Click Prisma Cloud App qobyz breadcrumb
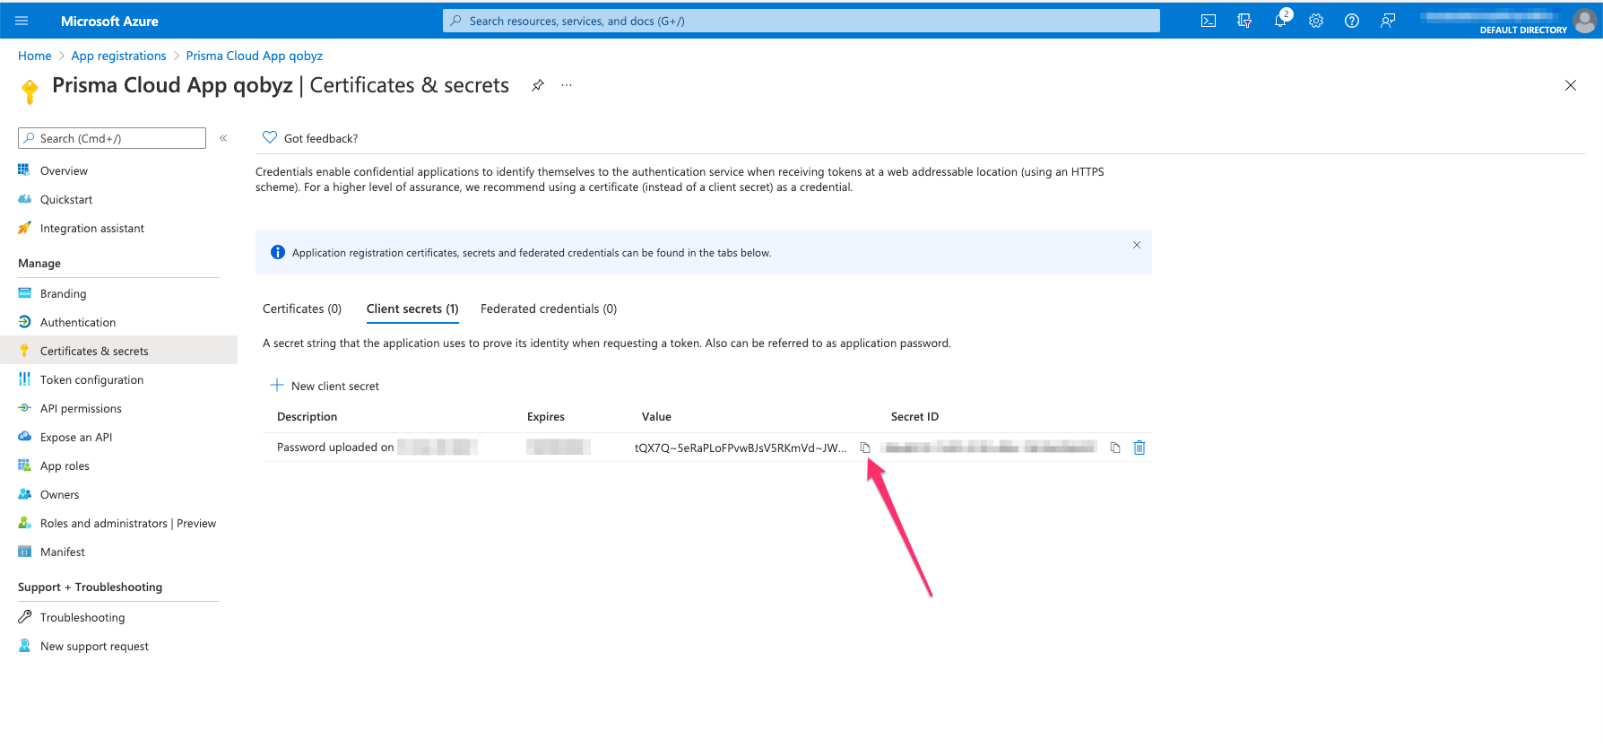This screenshot has width=1603, height=748. 255,56
